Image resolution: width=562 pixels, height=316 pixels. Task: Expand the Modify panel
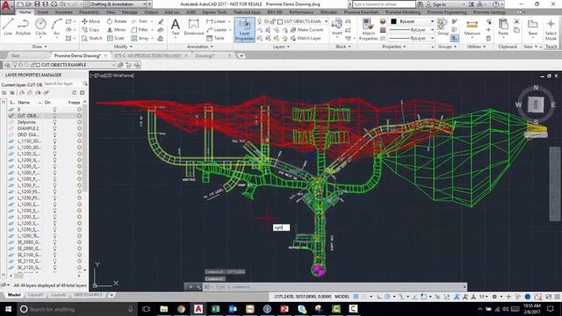coord(123,47)
